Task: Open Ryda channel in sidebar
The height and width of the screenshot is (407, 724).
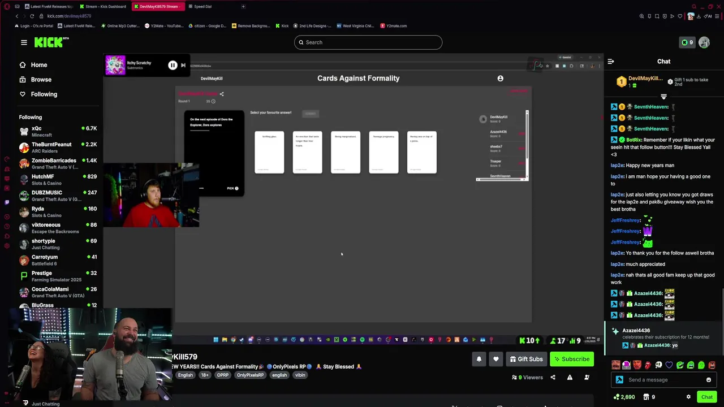Action: [58, 212]
